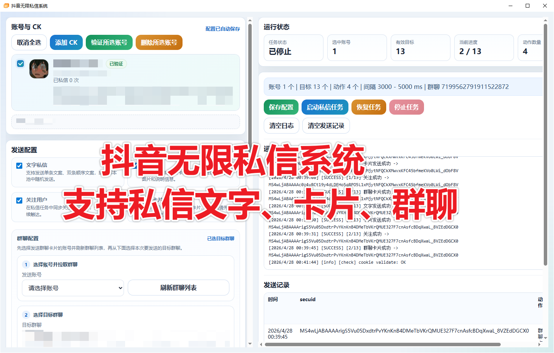This screenshot has height=353, width=554.
Task: Click left panel scroll-up arrow
Action: click(x=250, y=20)
